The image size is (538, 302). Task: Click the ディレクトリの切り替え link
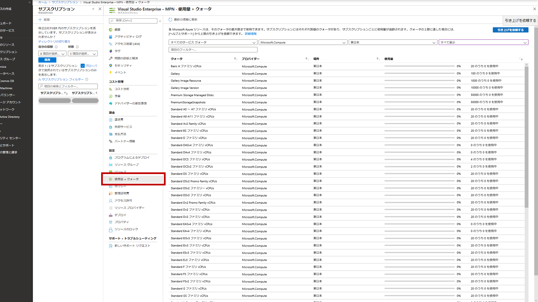point(54,41)
